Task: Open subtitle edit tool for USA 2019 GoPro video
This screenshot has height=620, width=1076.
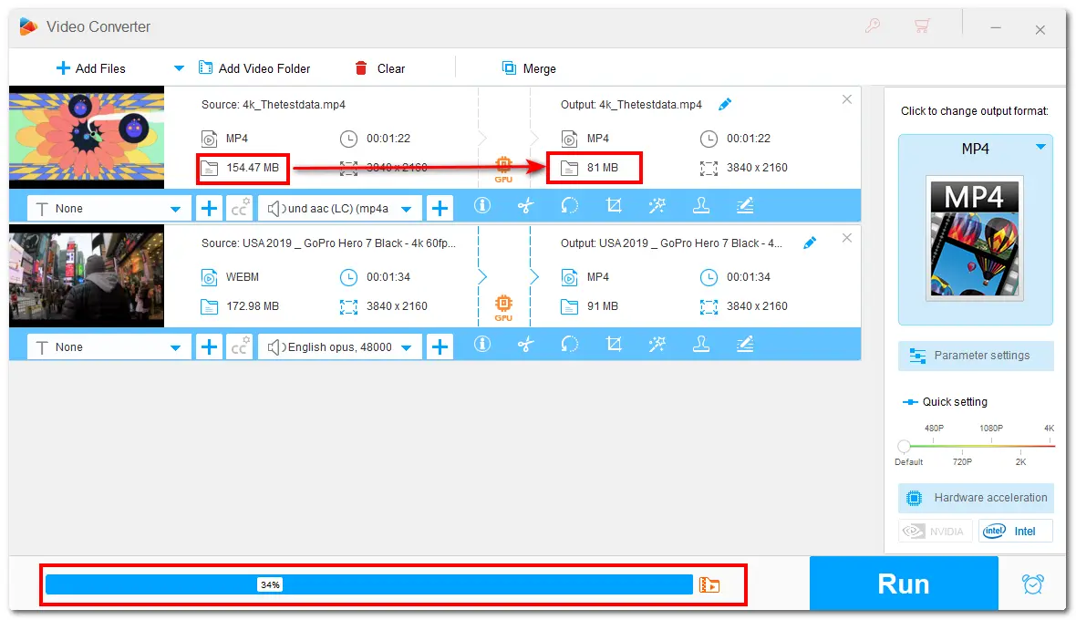Action: (x=745, y=345)
